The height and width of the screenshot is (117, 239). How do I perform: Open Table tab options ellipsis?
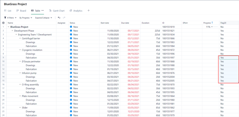(42, 10)
